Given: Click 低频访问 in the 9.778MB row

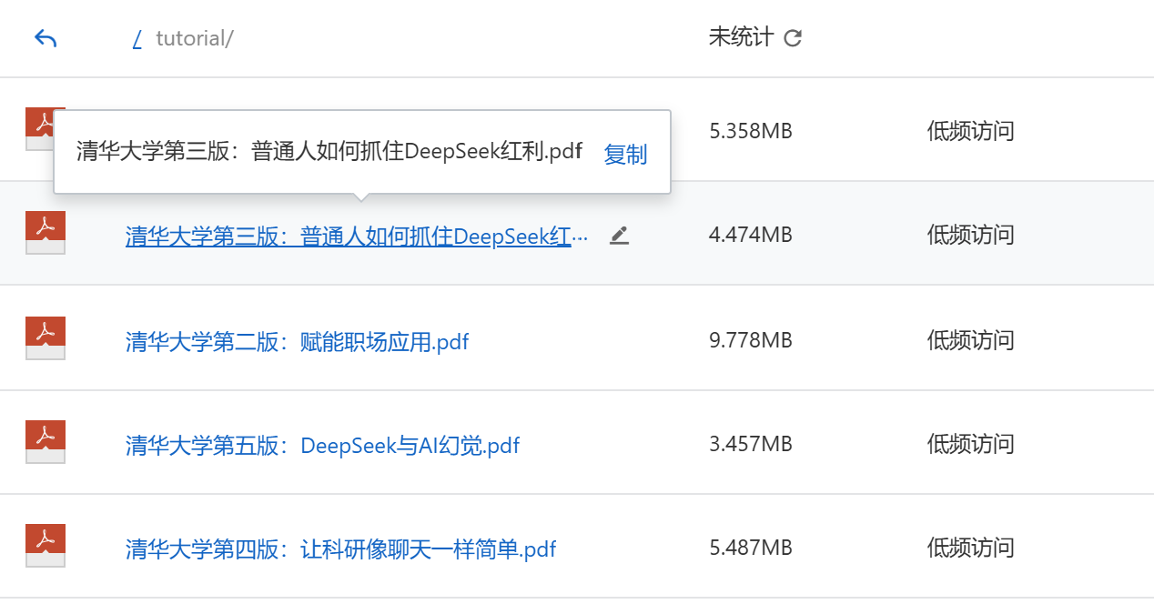Looking at the screenshot, I should tap(970, 340).
